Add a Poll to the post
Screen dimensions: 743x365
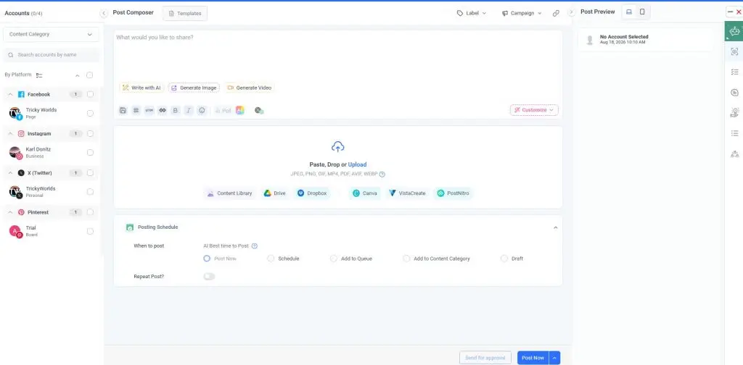[223, 110]
